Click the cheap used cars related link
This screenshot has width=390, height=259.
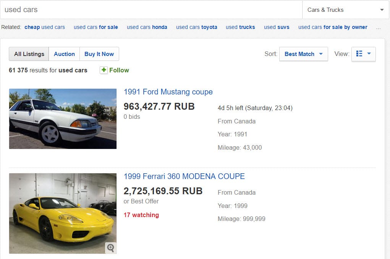(x=45, y=27)
